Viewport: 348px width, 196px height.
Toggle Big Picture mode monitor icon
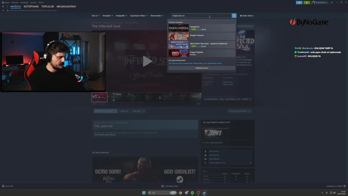click(332, 2)
